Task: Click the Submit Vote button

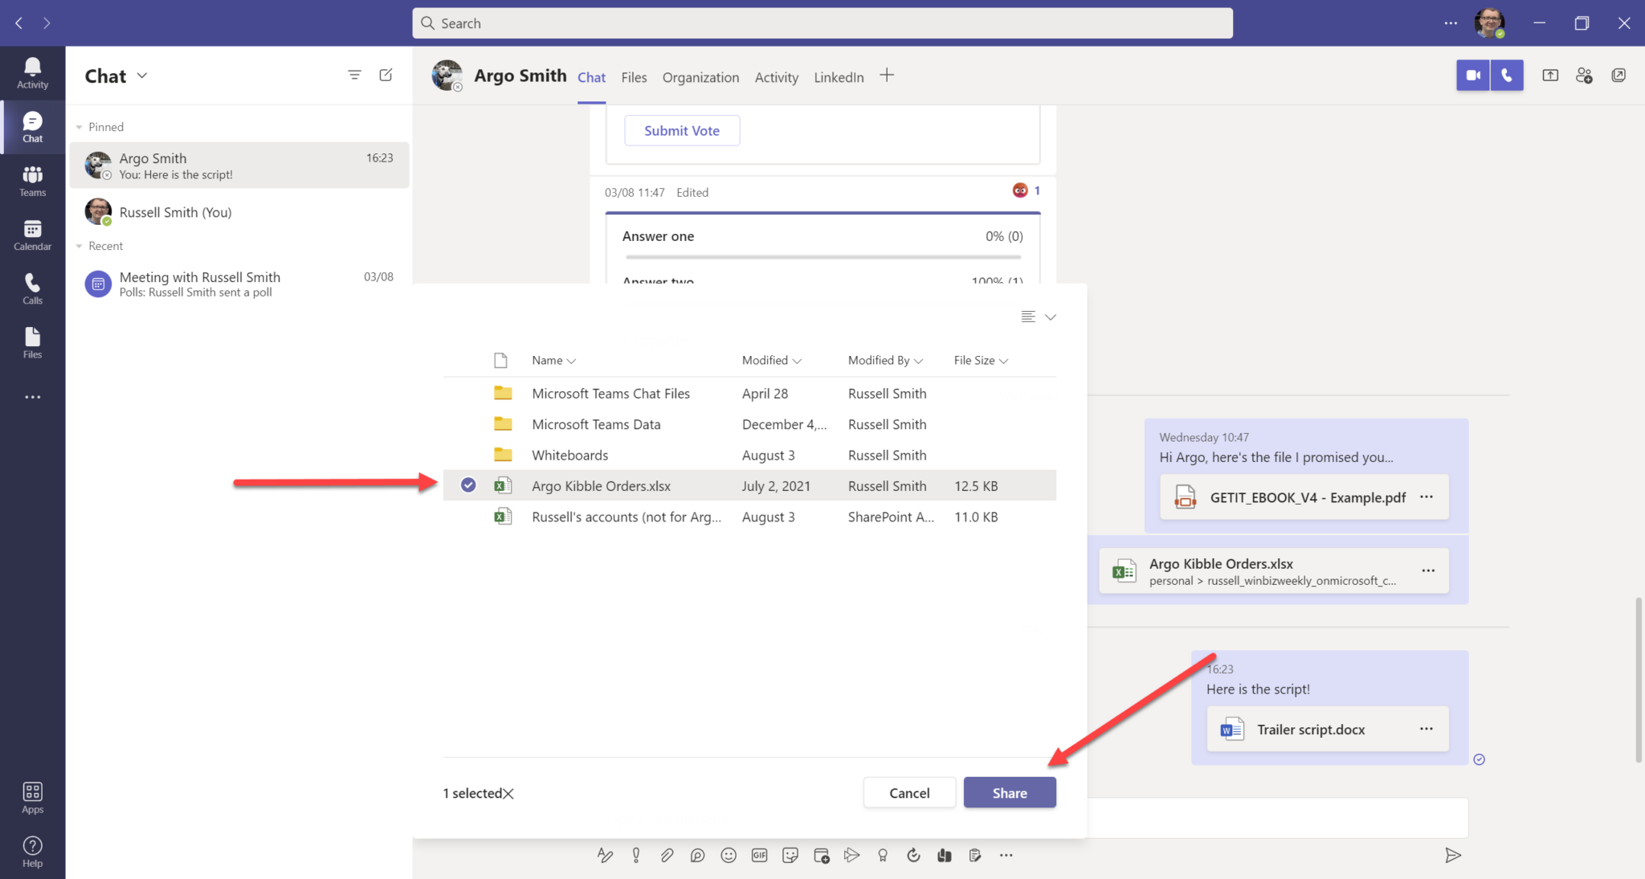Action: click(x=682, y=130)
